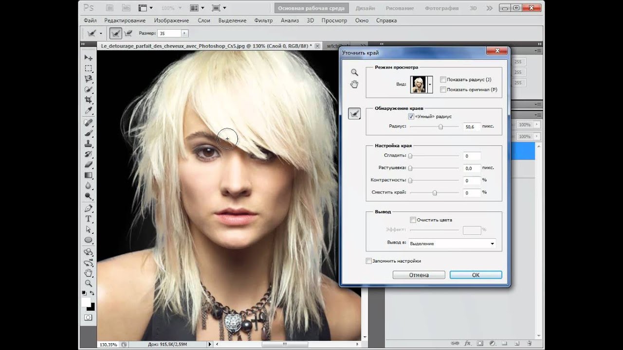Open the Редактирование menu

125,20
